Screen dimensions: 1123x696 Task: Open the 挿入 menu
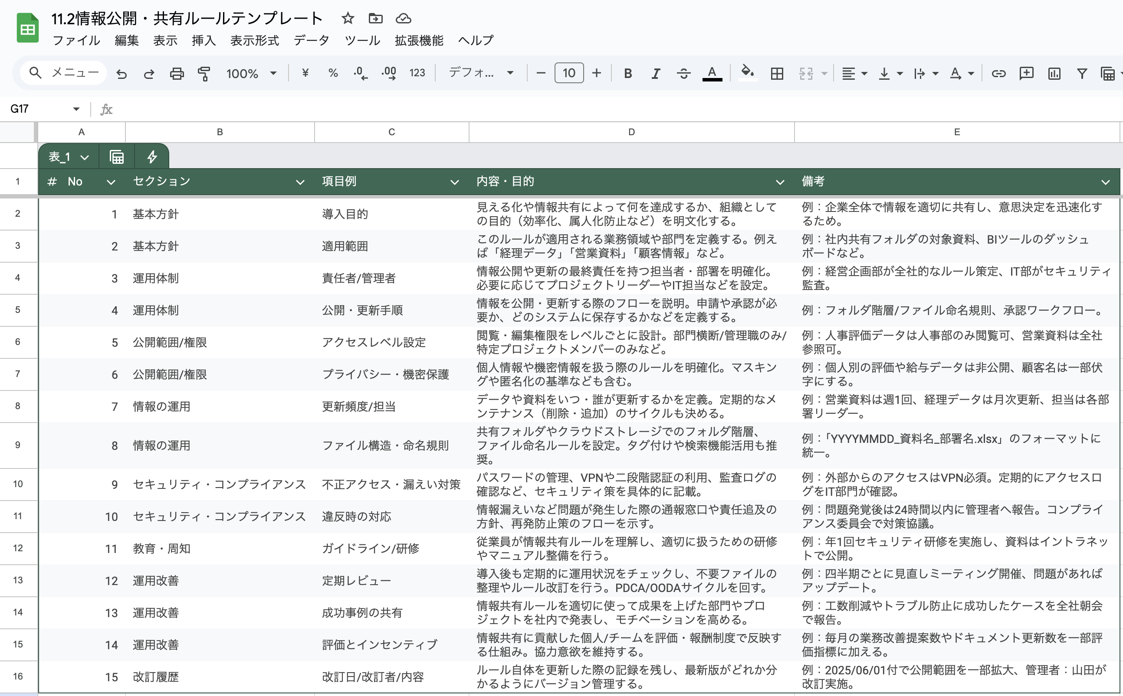[x=204, y=40]
